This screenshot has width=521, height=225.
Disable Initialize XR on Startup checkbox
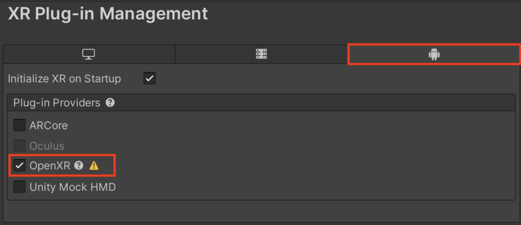click(149, 78)
